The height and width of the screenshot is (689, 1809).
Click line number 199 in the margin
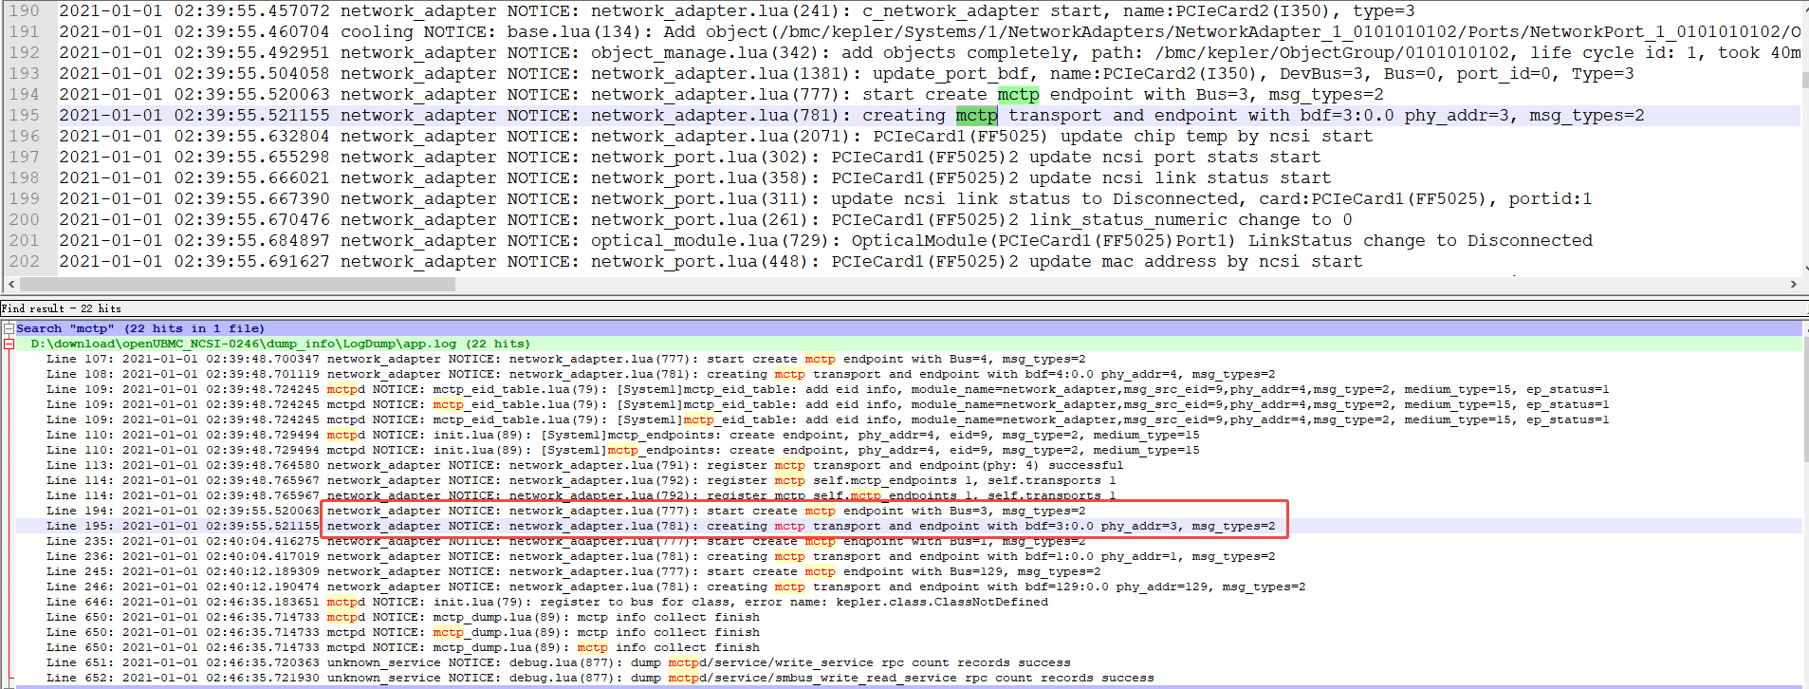(25, 198)
